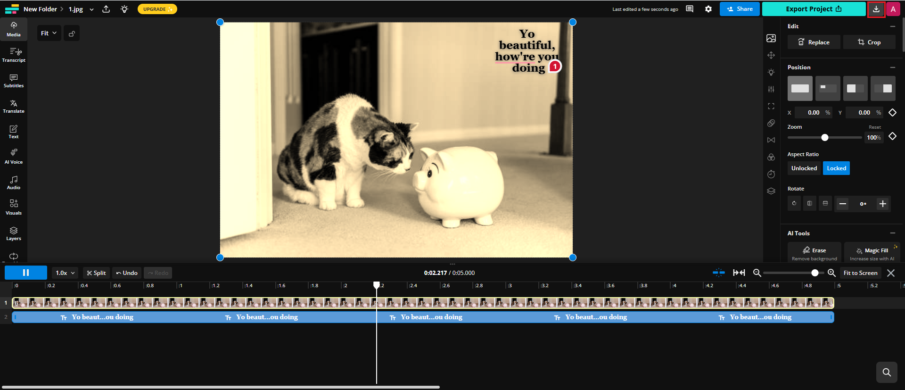The image size is (905, 390).
Task: Zoom out the timeline with magnifier minus
Action: [x=757, y=273]
